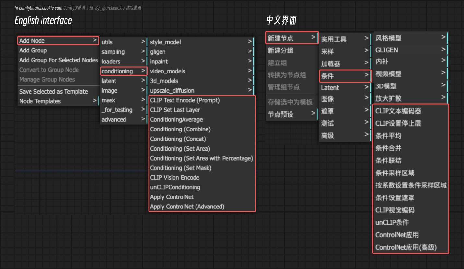Add CLIP设置停止层 node
Viewport: 464px width, 269px height.
click(411, 123)
